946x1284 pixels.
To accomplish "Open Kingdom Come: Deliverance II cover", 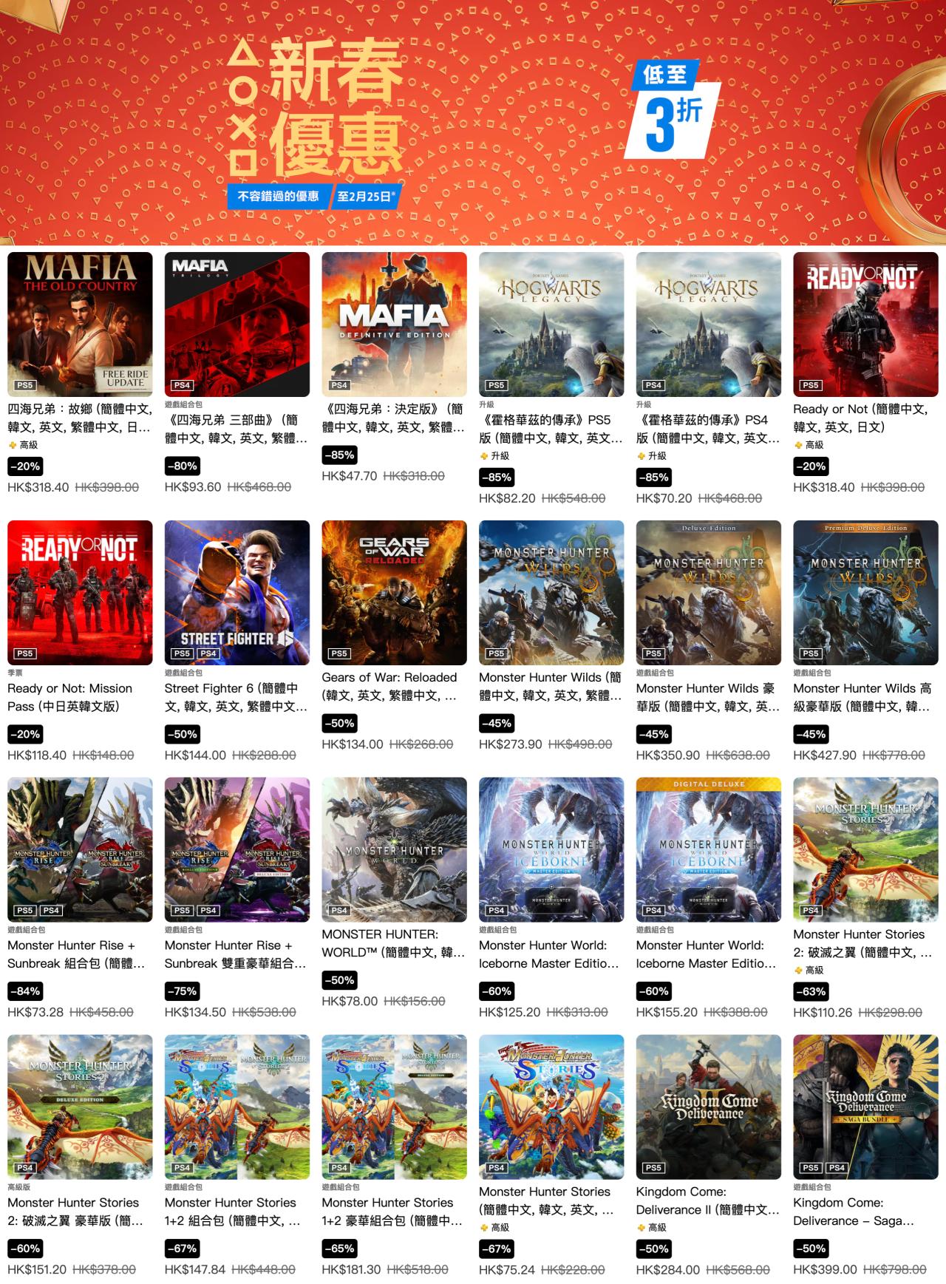I will (x=709, y=1107).
